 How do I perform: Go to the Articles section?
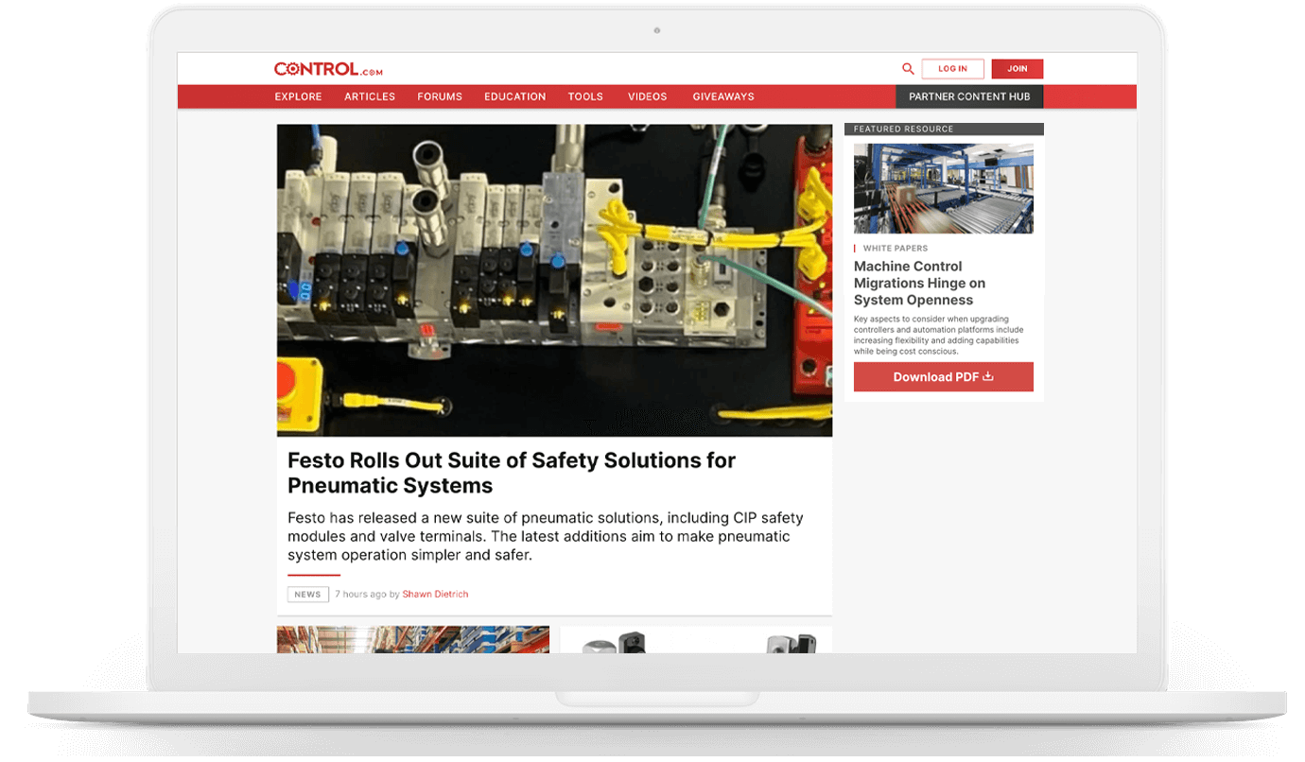click(x=370, y=96)
